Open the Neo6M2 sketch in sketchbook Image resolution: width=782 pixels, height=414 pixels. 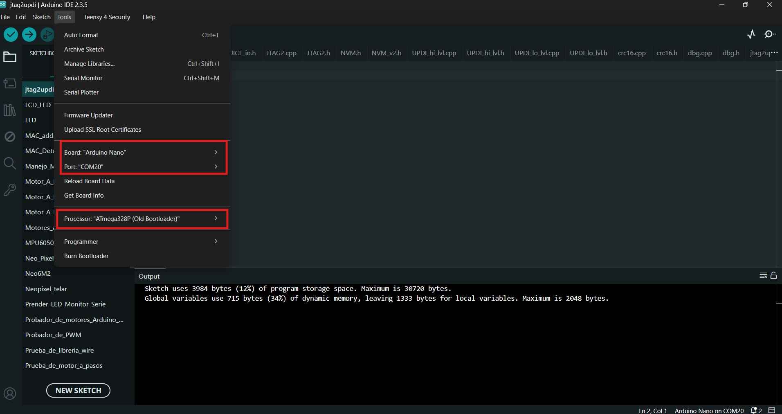pos(78,274)
